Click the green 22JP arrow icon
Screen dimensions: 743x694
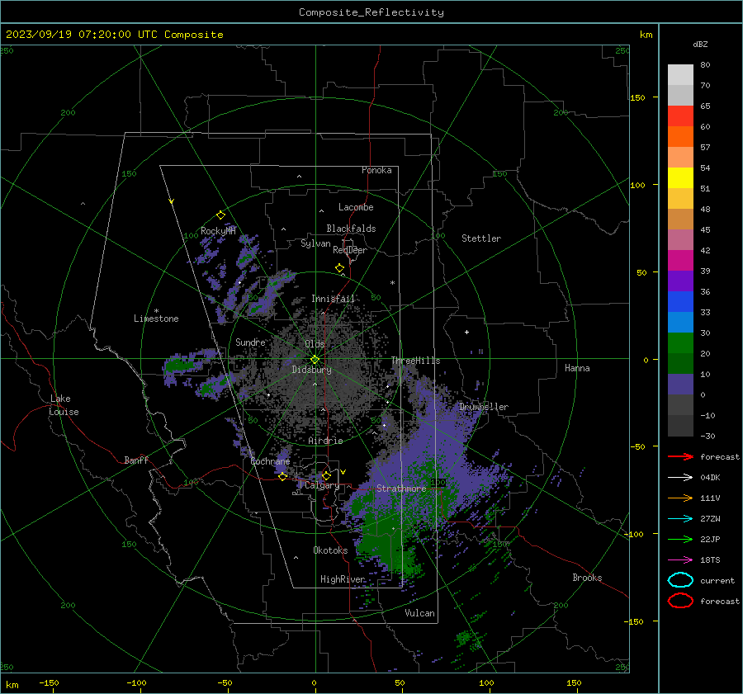680,539
